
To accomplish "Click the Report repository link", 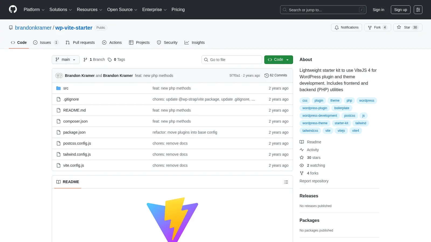I will click(x=314, y=181).
